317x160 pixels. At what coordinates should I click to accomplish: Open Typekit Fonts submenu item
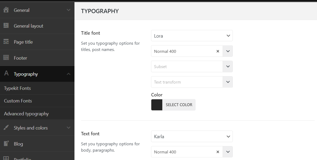[x=18, y=88]
